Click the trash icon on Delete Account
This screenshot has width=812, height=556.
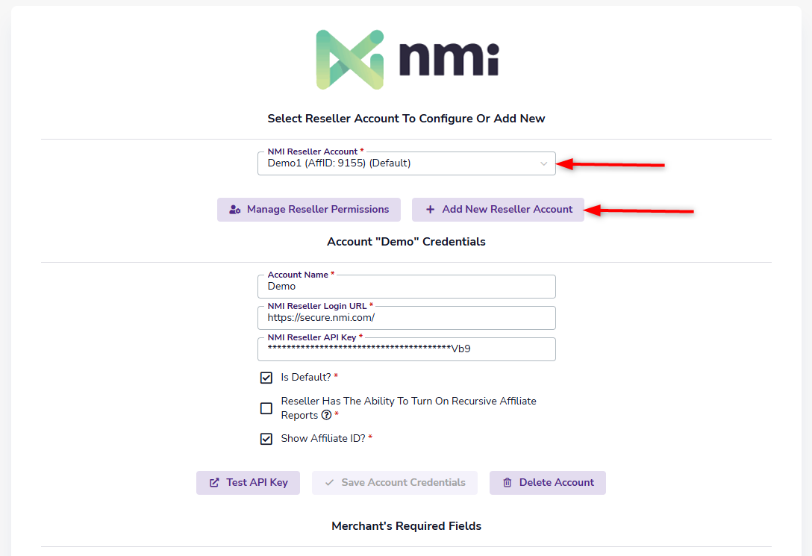(x=507, y=483)
